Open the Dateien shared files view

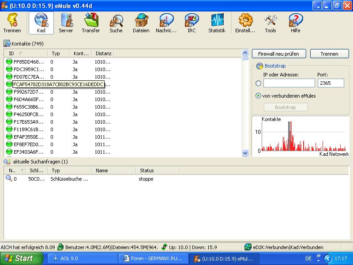(141, 23)
